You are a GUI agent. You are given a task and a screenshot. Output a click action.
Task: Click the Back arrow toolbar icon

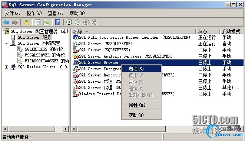point(6,22)
